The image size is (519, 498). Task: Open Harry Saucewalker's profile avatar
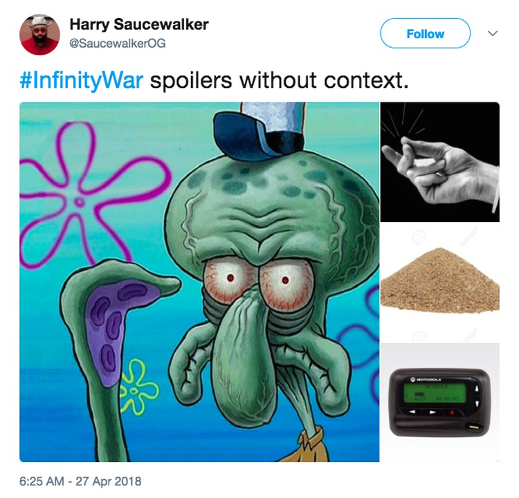click(39, 35)
